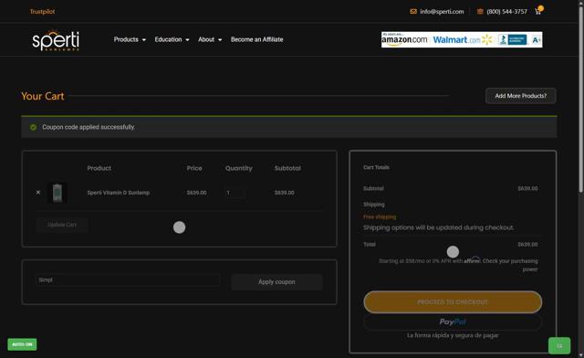Pay with the PayPal button

point(453,321)
